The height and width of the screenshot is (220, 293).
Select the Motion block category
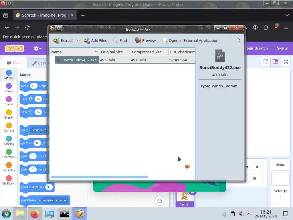point(9,75)
